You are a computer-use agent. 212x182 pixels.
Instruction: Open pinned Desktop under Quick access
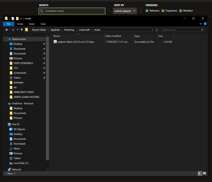coord(18,44)
